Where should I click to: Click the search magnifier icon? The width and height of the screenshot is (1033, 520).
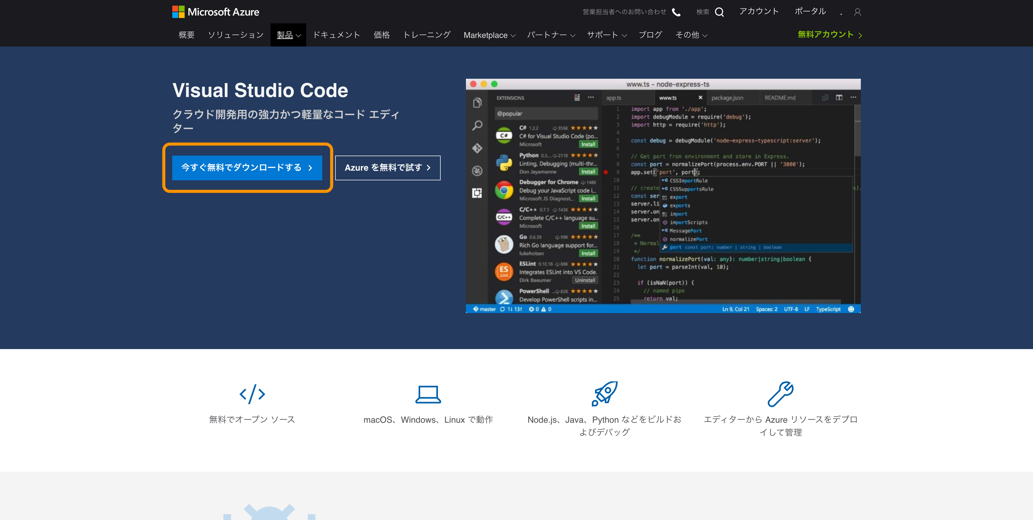tap(719, 12)
